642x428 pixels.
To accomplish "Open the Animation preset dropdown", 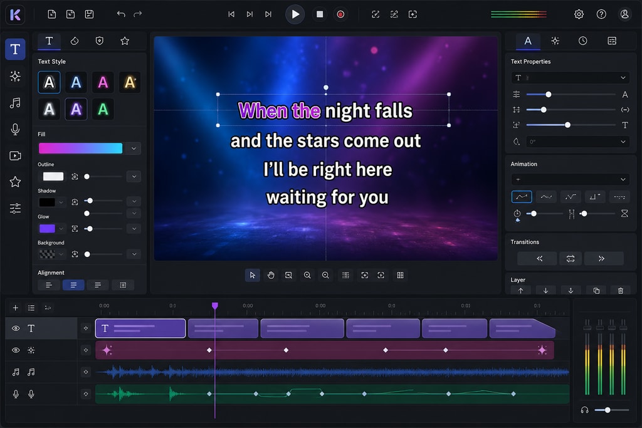I will 571,179.
